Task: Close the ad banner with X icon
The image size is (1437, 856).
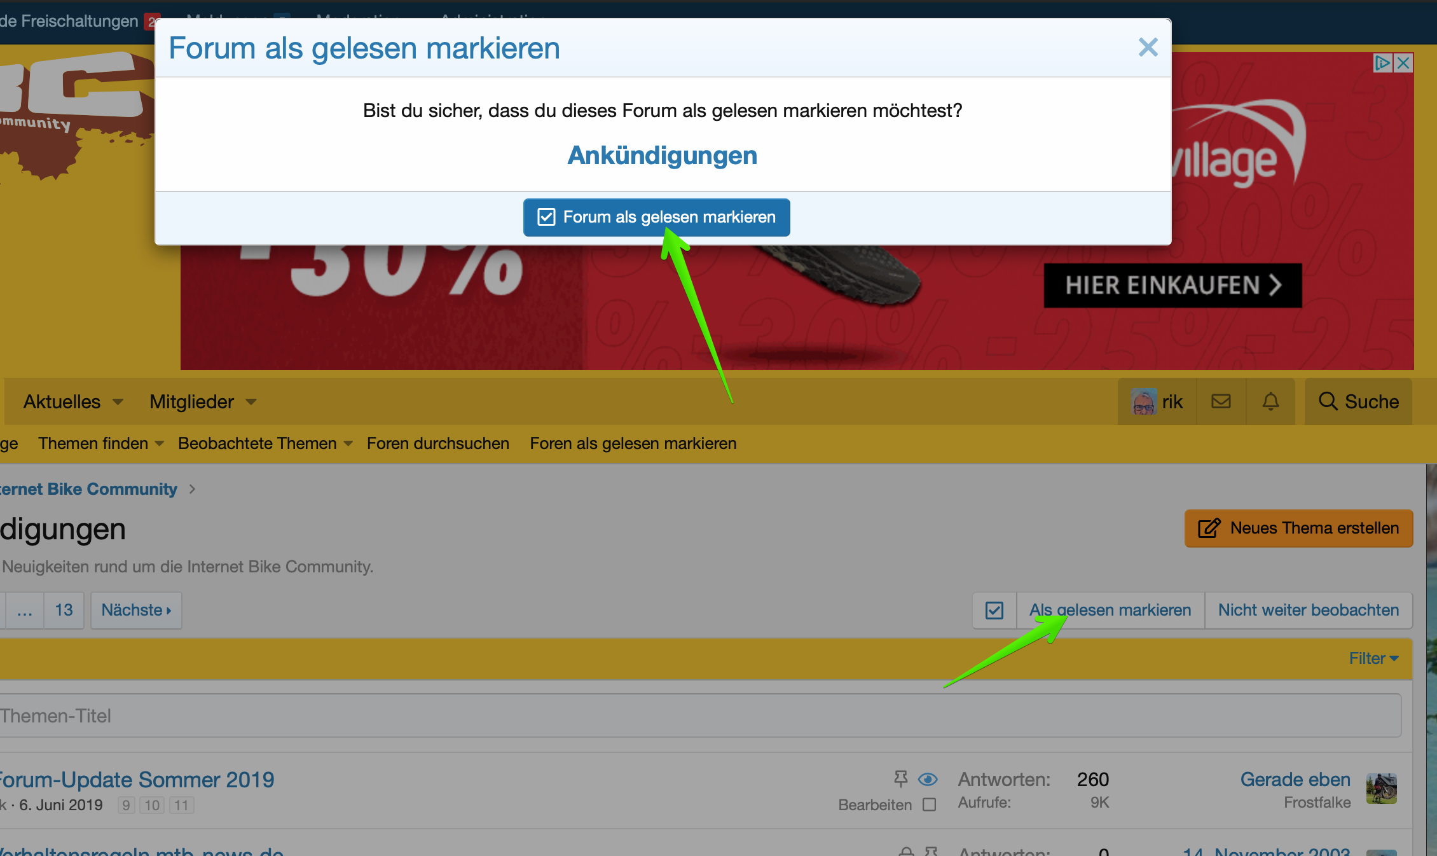Action: 1404,62
